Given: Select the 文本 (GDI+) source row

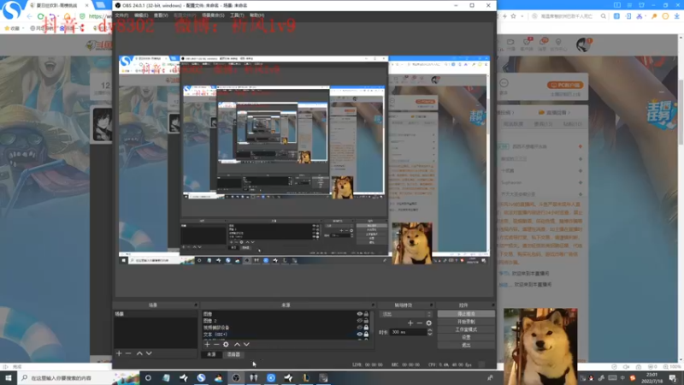Looking at the screenshot, I should tap(286, 335).
